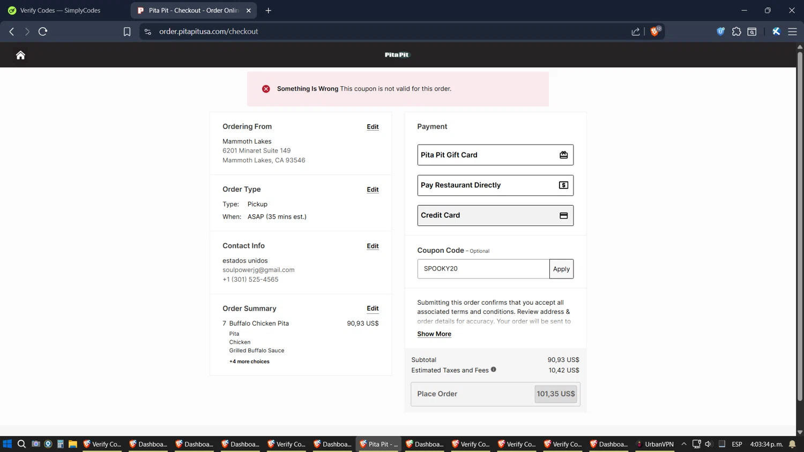804x452 pixels.
Task: Show More terms and conditions
Action: [x=434, y=334]
